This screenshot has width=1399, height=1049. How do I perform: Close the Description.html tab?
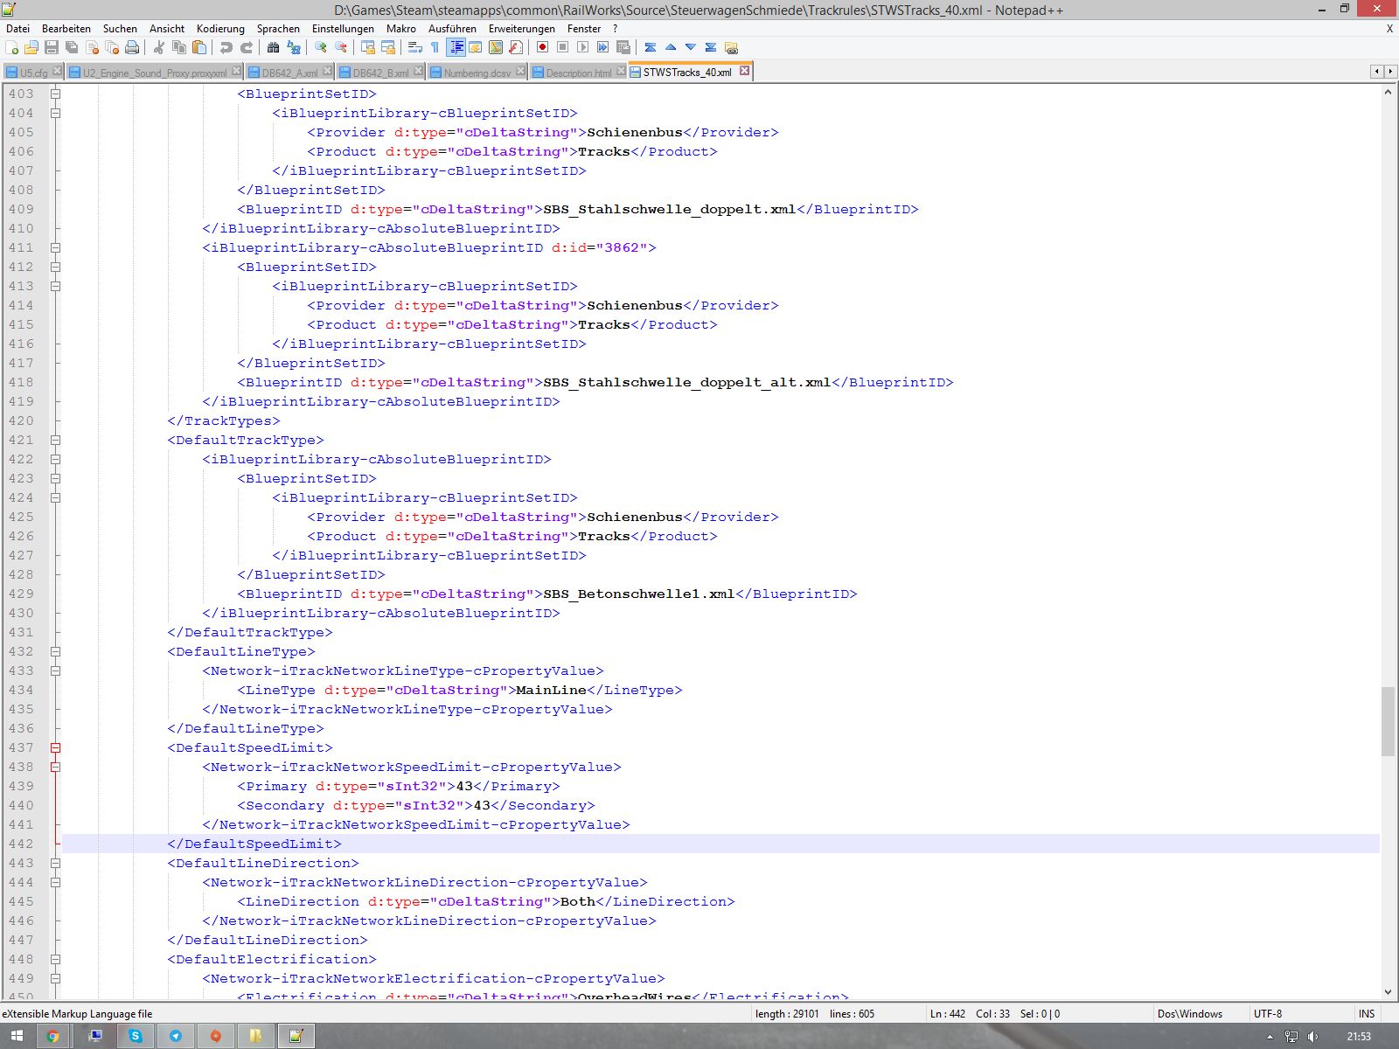[x=621, y=71]
